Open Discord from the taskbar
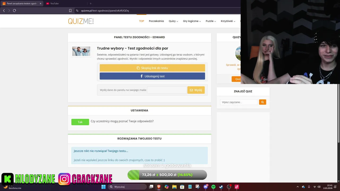 point(206,187)
